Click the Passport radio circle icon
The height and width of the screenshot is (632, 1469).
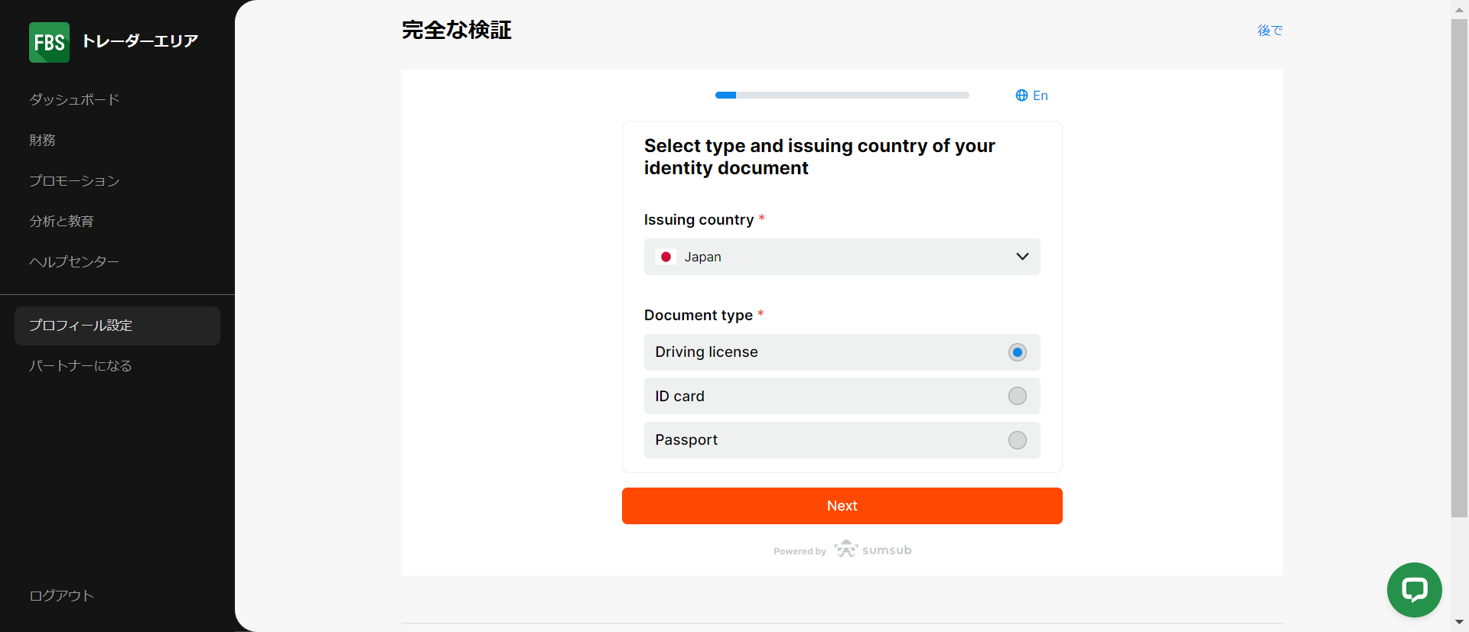click(1017, 439)
